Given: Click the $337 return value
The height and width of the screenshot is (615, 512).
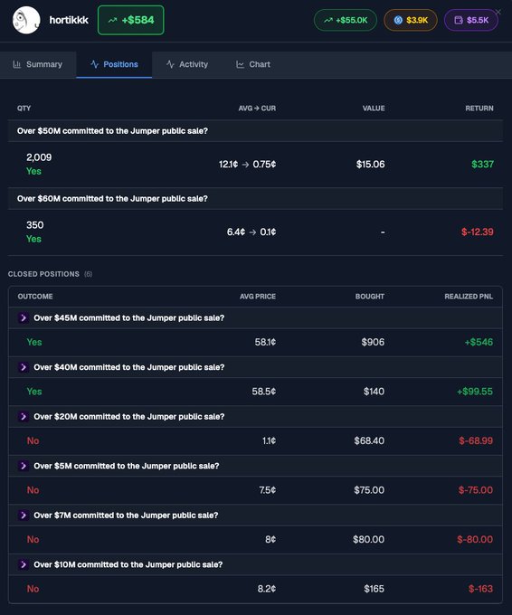Looking at the screenshot, I should (482, 165).
